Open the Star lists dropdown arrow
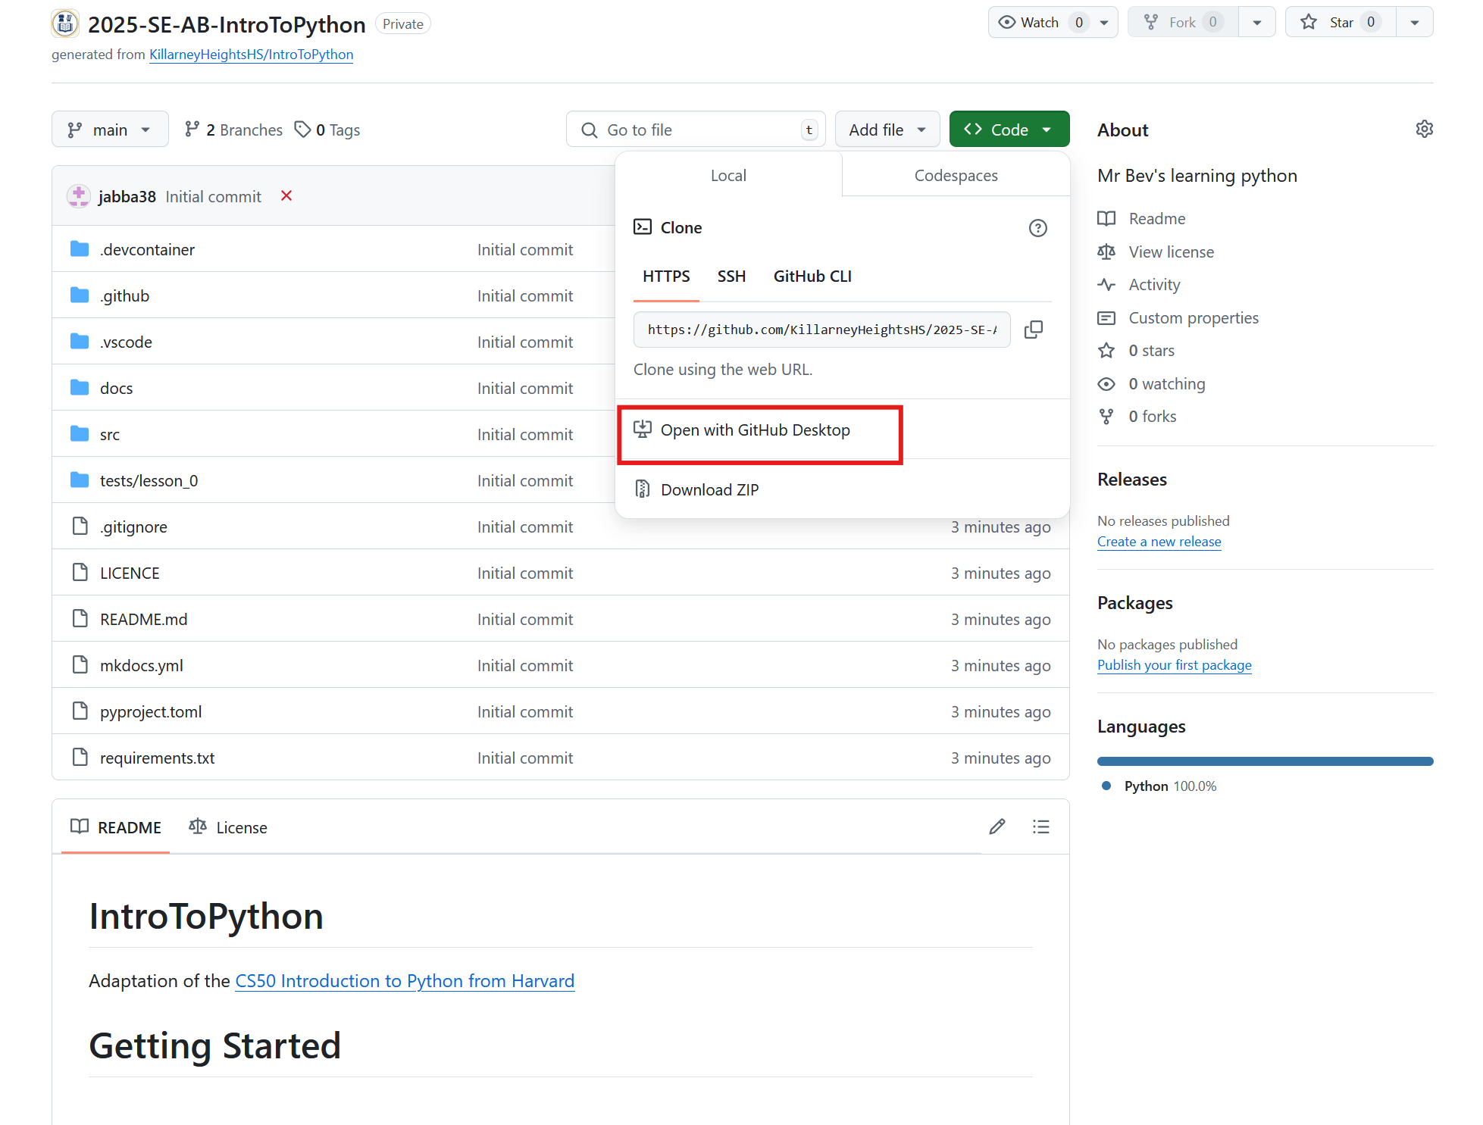1483x1125 pixels. tap(1414, 22)
